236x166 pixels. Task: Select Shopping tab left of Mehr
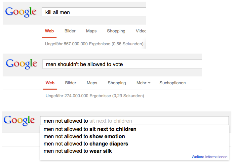[x=117, y=83]
